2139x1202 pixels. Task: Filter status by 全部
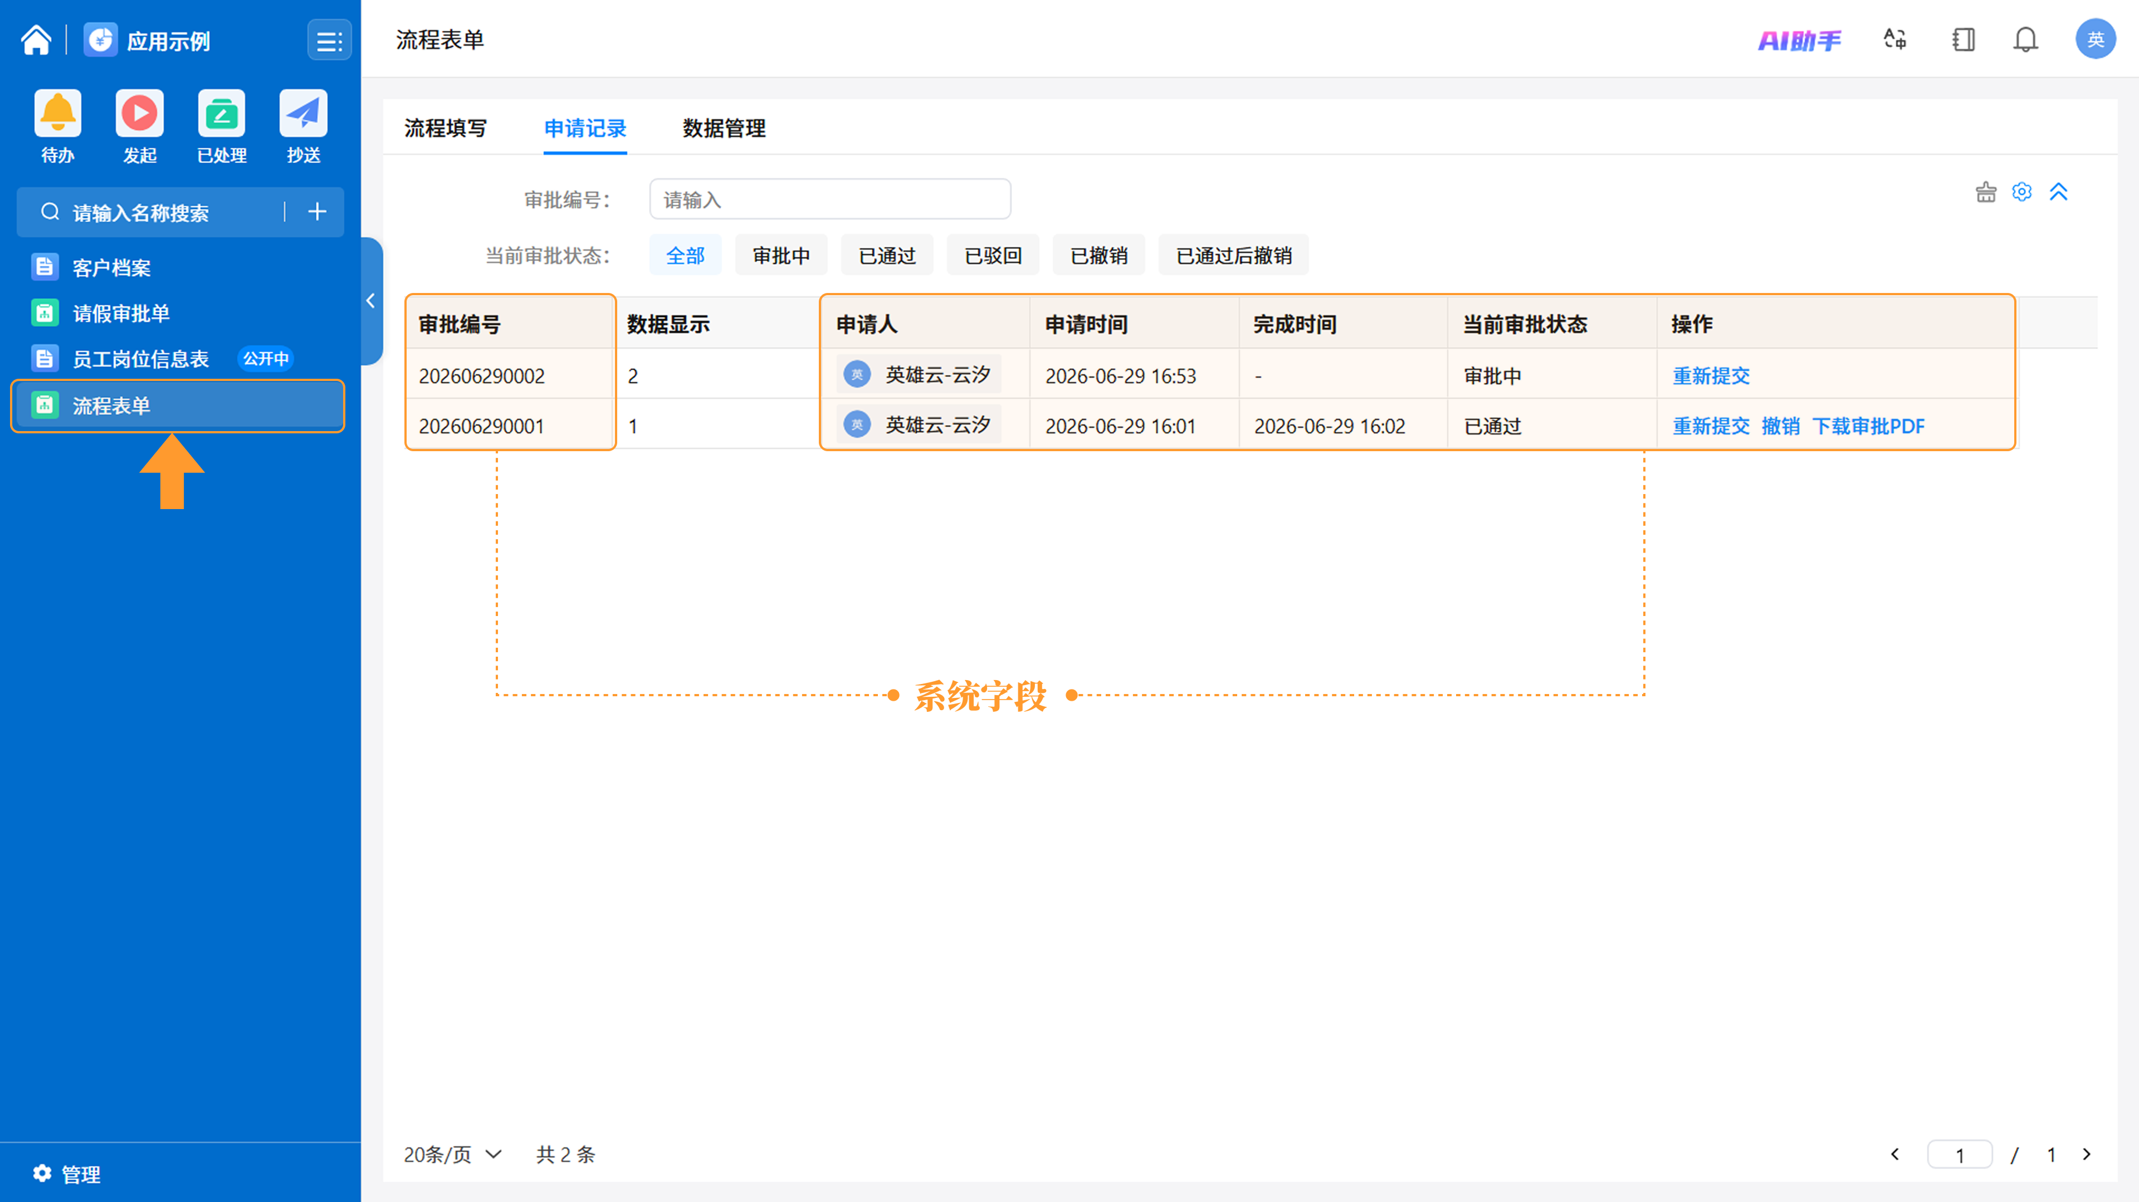(685, 255)
